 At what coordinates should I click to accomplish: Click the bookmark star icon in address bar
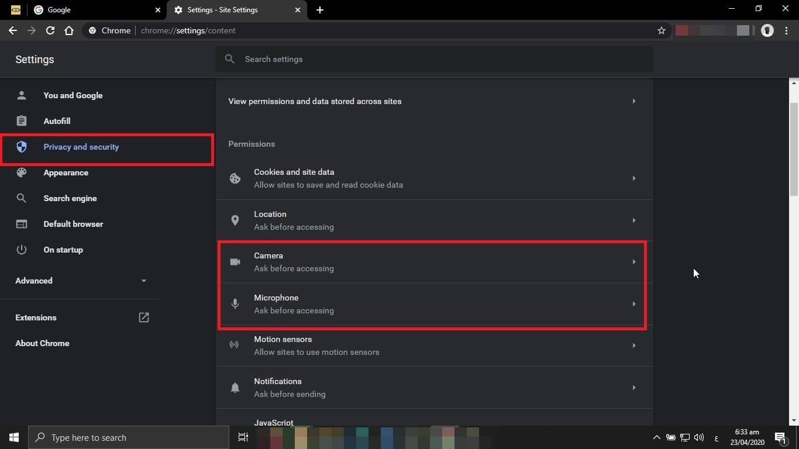coord(661,30)
